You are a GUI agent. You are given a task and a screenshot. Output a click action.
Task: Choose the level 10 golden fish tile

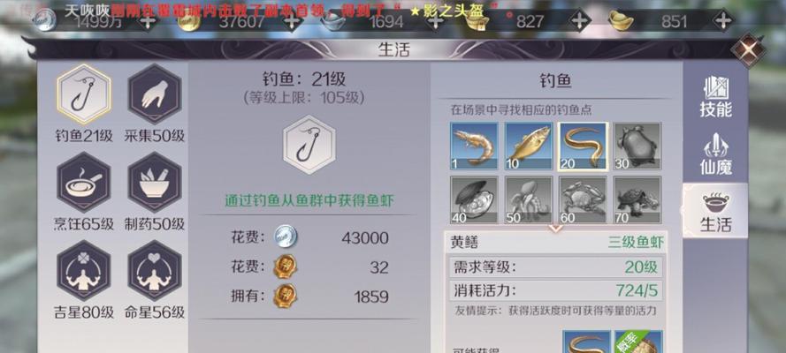coord(529,146)
